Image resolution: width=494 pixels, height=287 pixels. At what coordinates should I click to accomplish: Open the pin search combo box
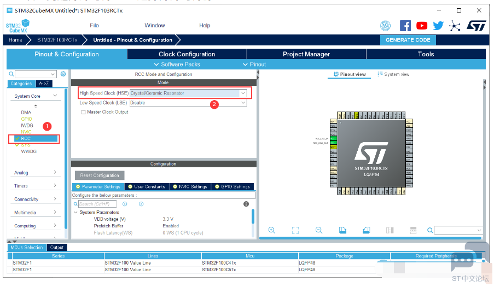click(x=458, y=230)
